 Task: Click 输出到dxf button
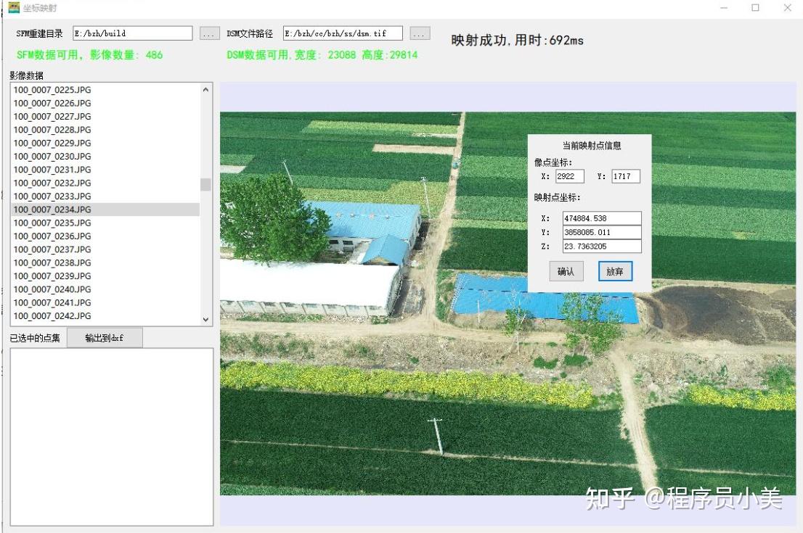click(x=105, y=338)
